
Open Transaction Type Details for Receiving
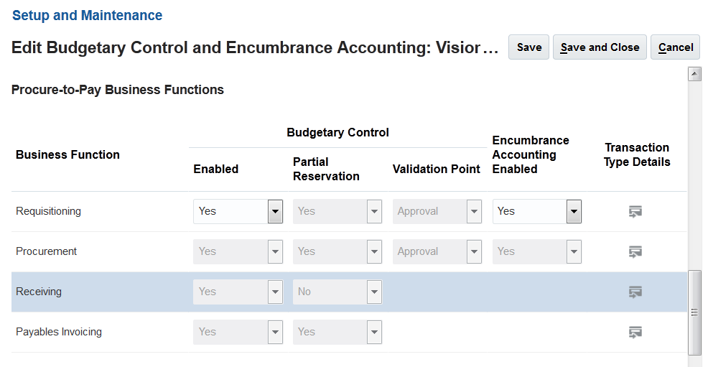pos(635,292)
